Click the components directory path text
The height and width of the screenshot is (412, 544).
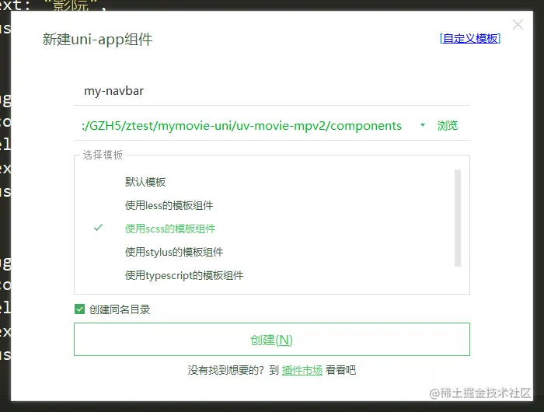coord(242,126)
